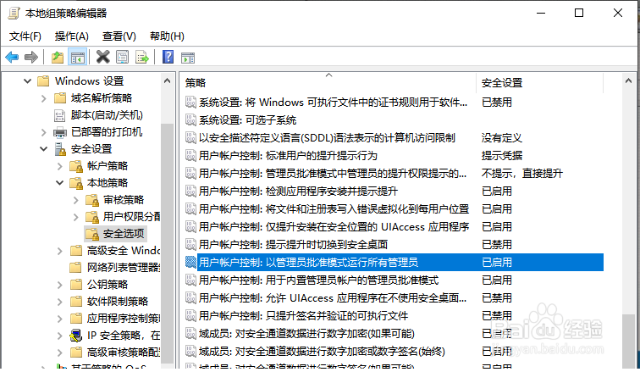Expand the 审核策略 node
Screen dimensions: 640x372
76,200
